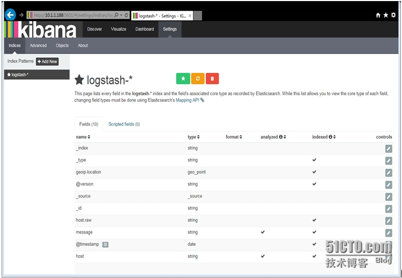Close the logstash-* Settings browser tab
This screenshot has height=278, width=402.
click(x=190, y=16)
